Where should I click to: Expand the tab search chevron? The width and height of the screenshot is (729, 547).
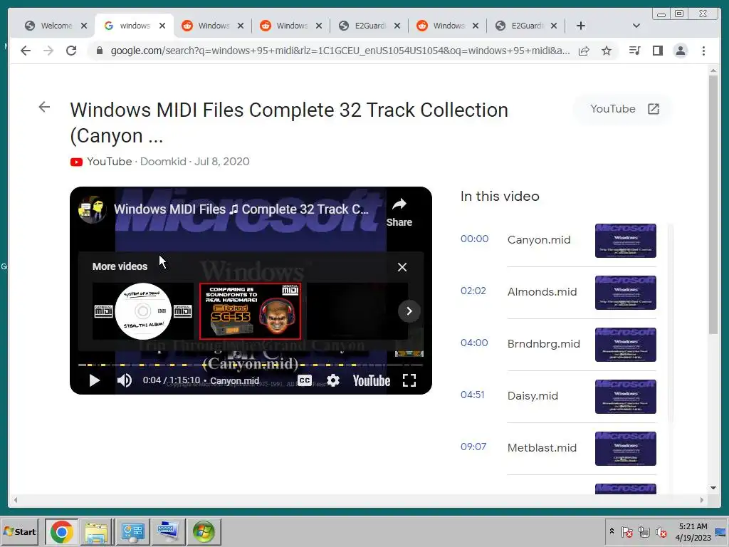click(636, 26)
